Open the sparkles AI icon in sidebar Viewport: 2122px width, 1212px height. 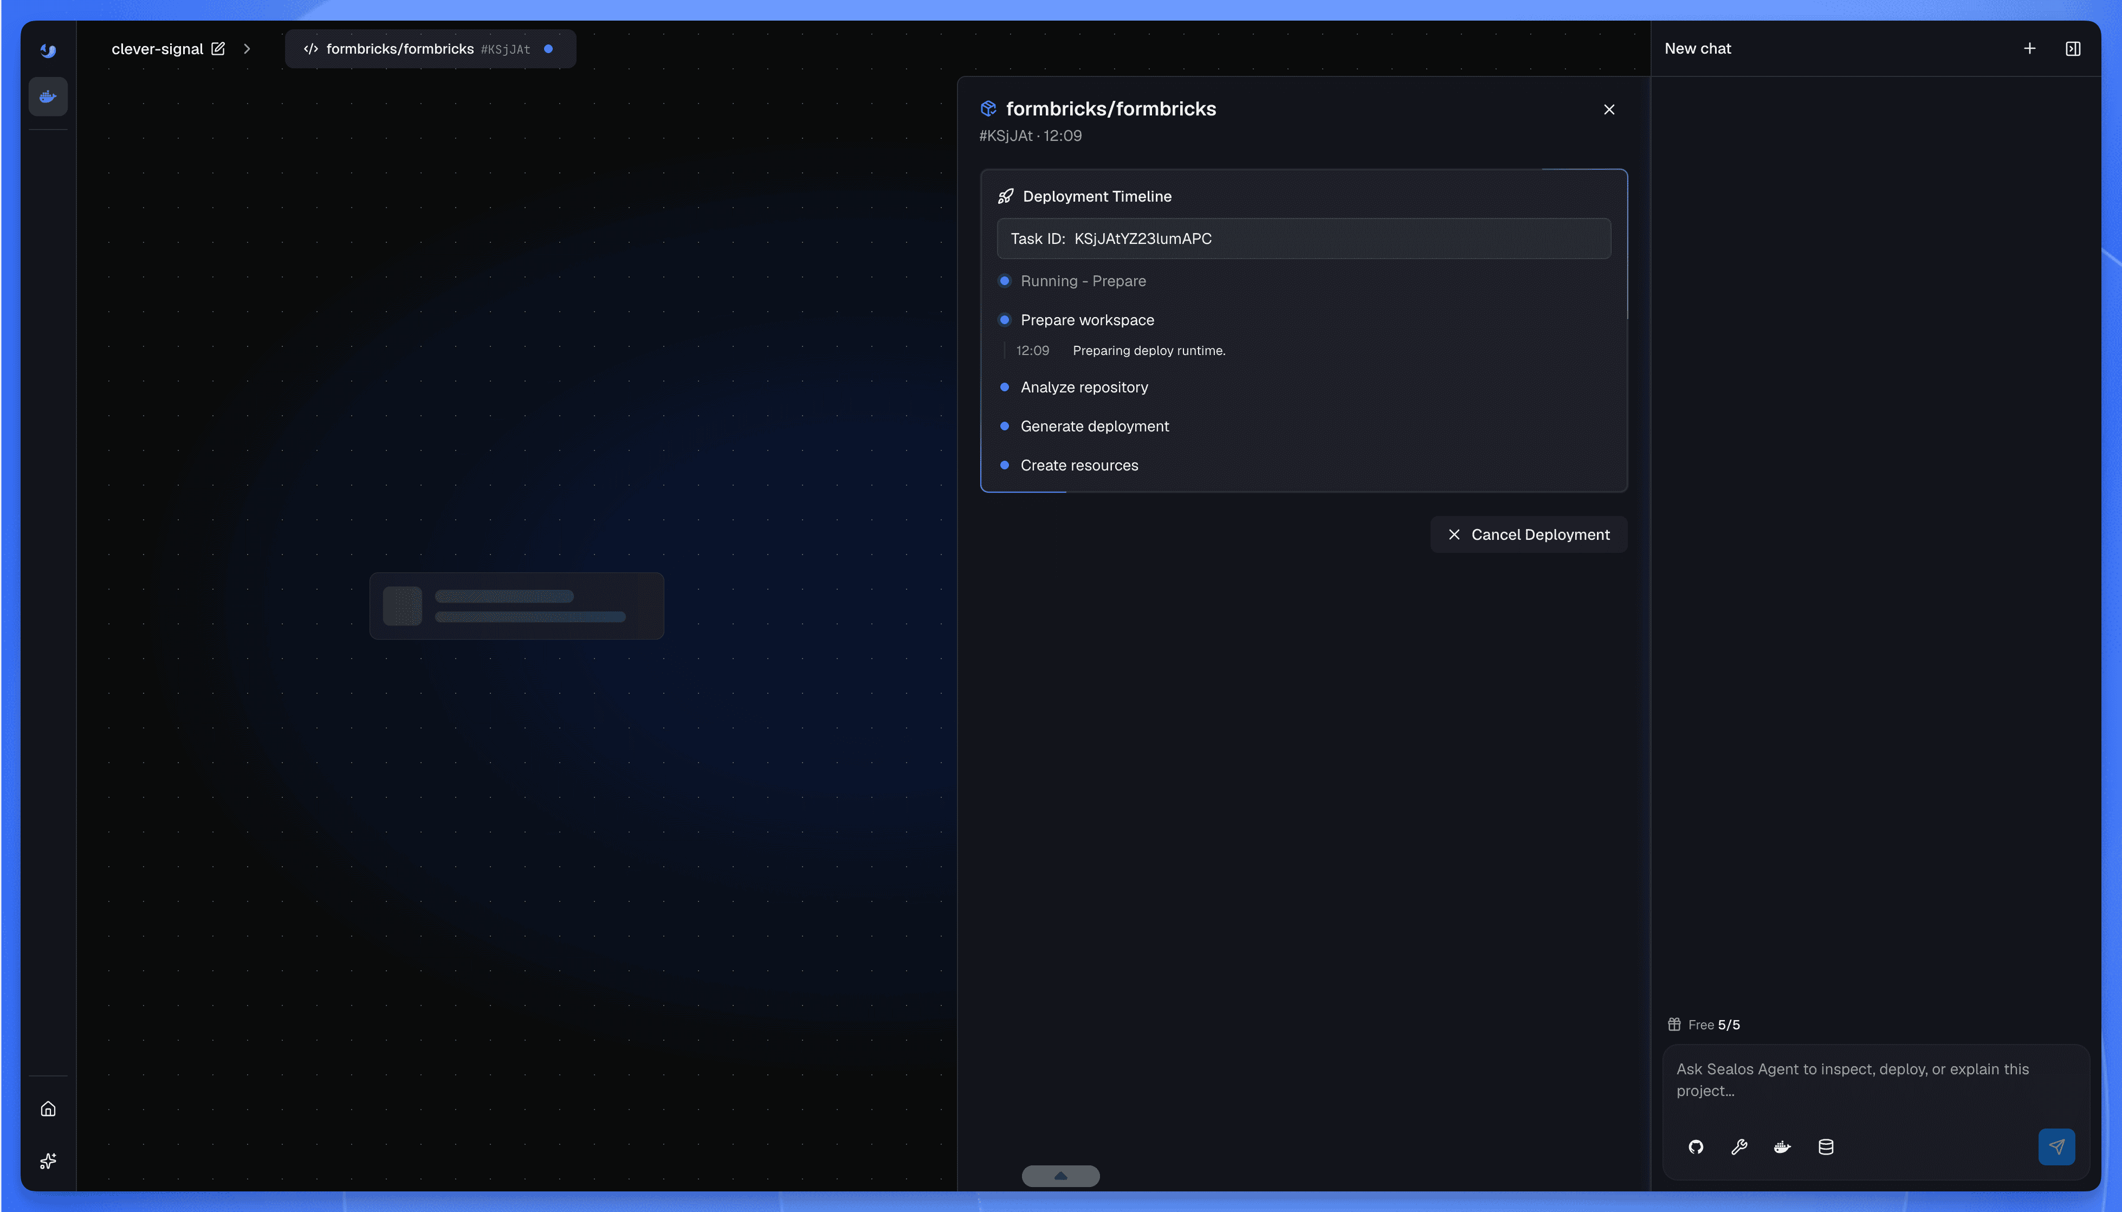click(x=48, y=1161)
